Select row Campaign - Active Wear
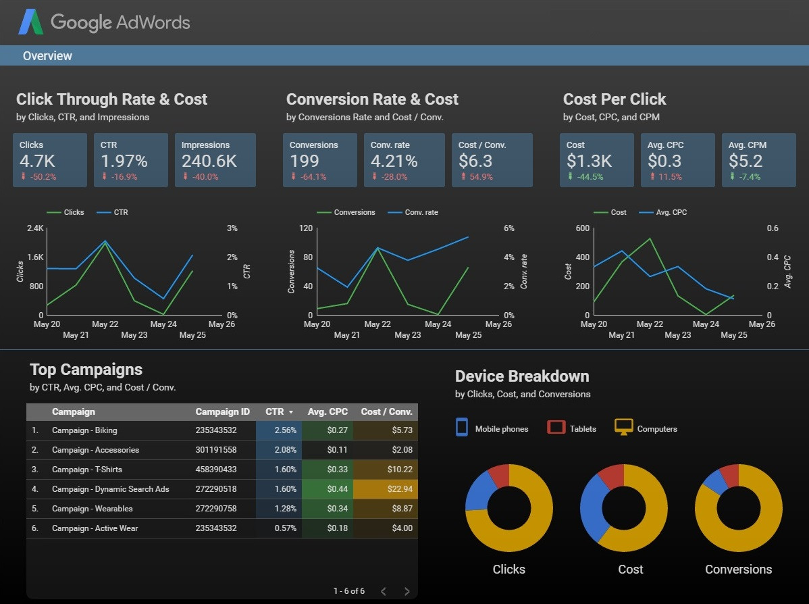 [x=222, y=528]
